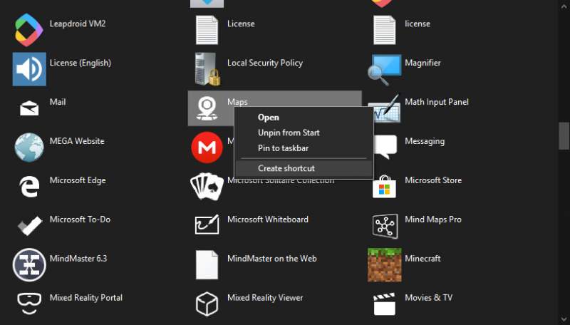Launch the Minecraft grass block icon

click(x=385, y=264)
